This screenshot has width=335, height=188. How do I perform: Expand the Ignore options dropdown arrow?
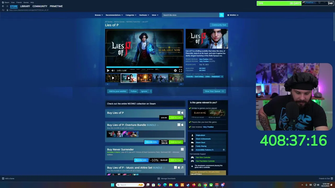(x=151, y=91)
